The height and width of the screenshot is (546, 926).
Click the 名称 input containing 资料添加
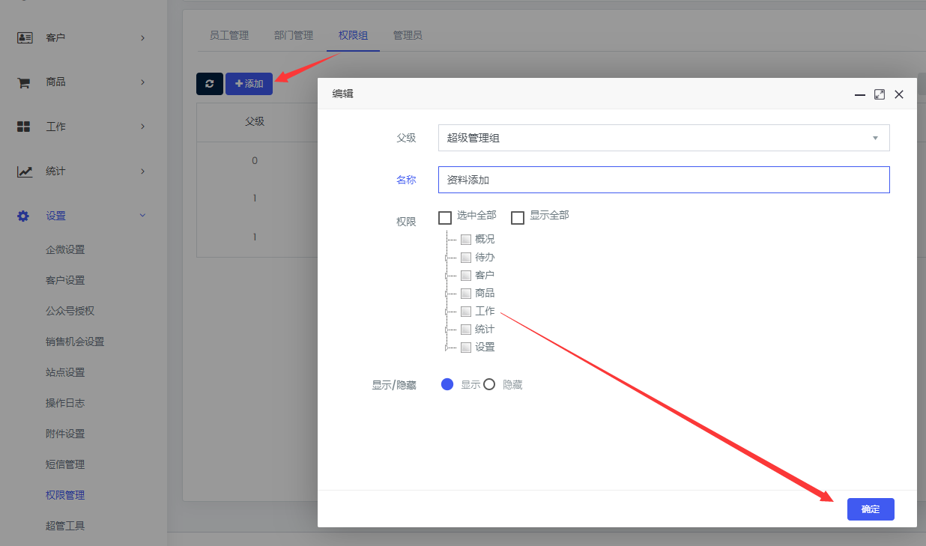click(664, 180)
